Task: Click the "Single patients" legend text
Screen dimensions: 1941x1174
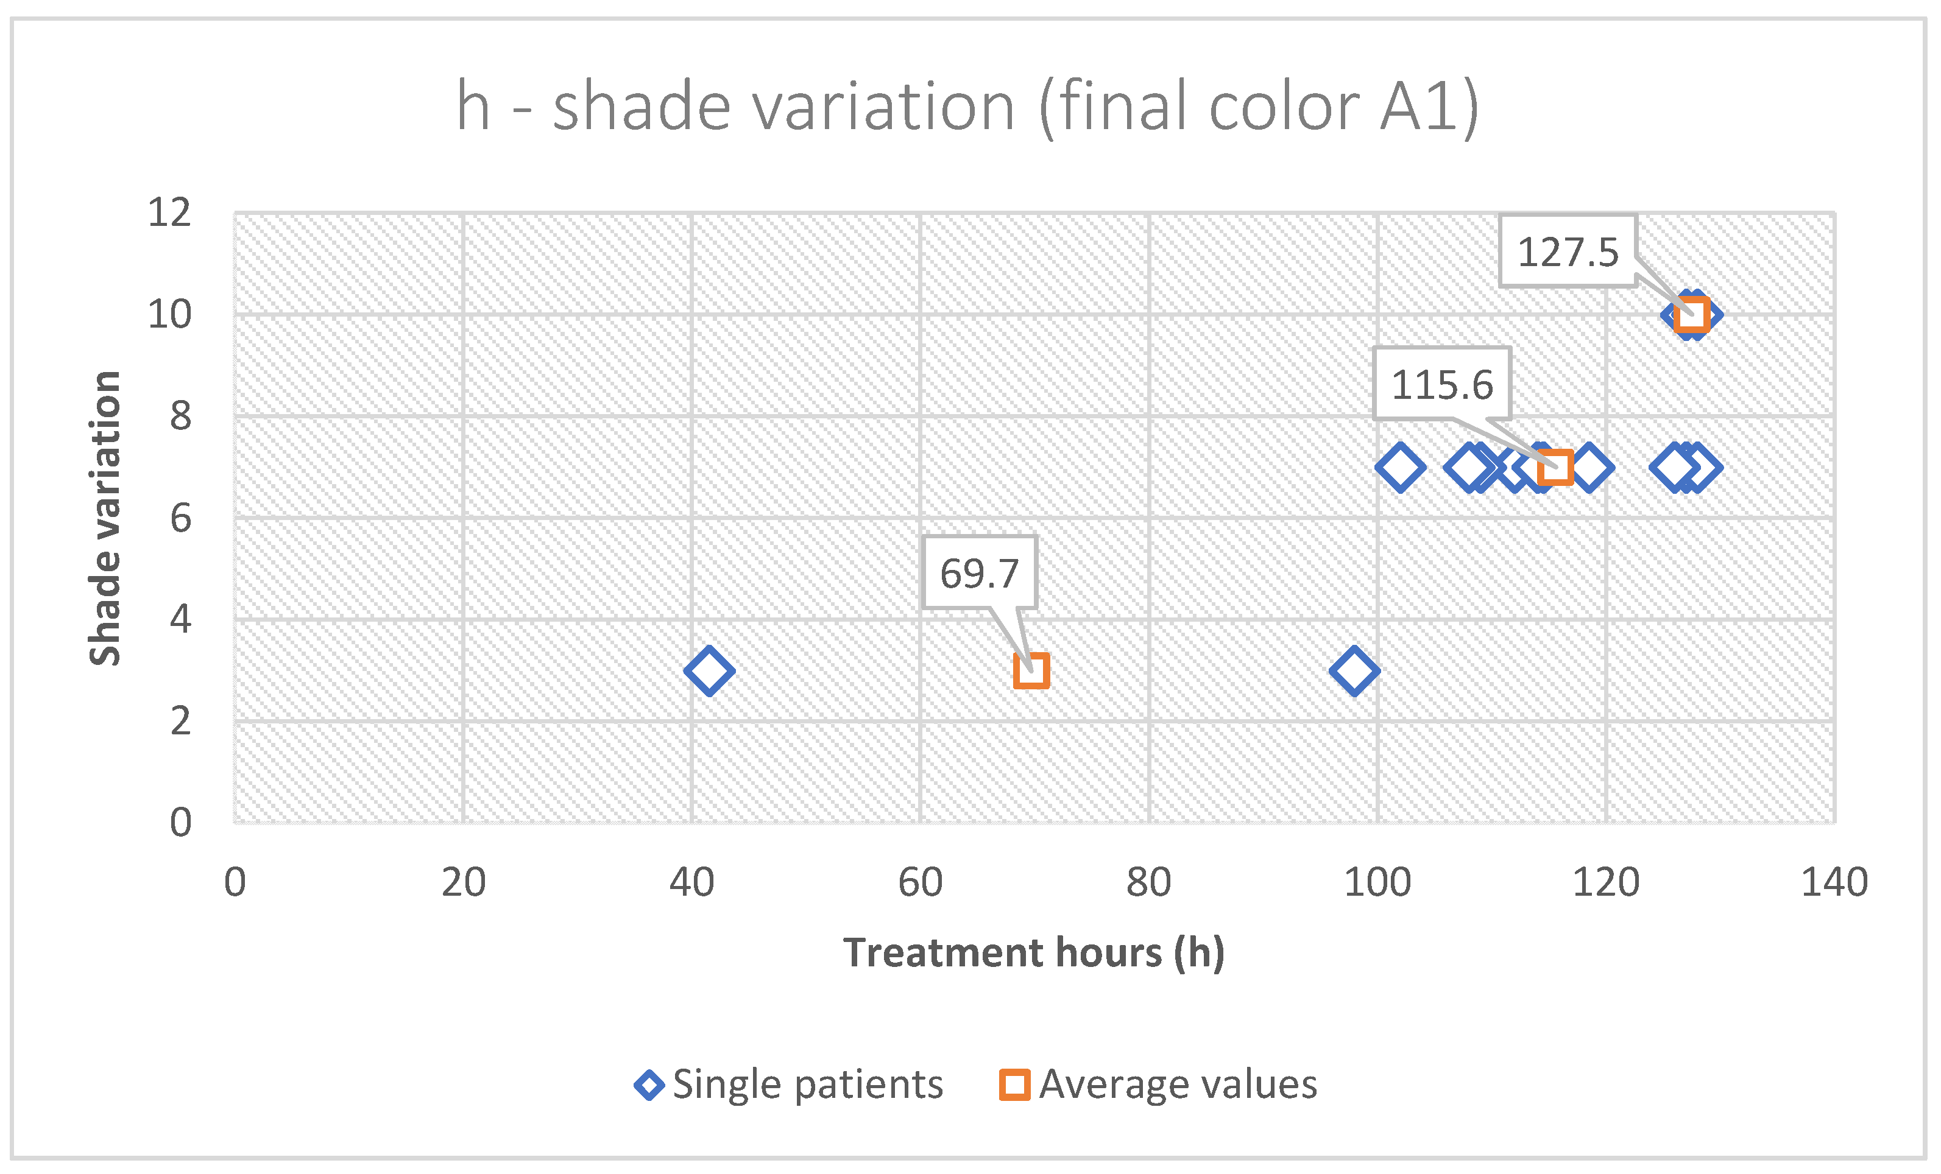Action: (x=807, y=1085)
